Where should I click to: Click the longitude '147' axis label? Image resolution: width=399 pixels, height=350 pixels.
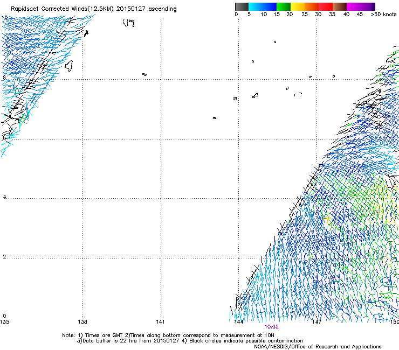317,322
